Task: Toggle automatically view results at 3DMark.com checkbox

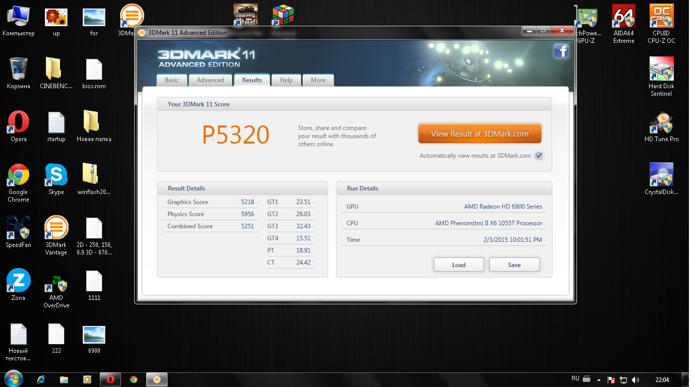Action: [539, 156]
